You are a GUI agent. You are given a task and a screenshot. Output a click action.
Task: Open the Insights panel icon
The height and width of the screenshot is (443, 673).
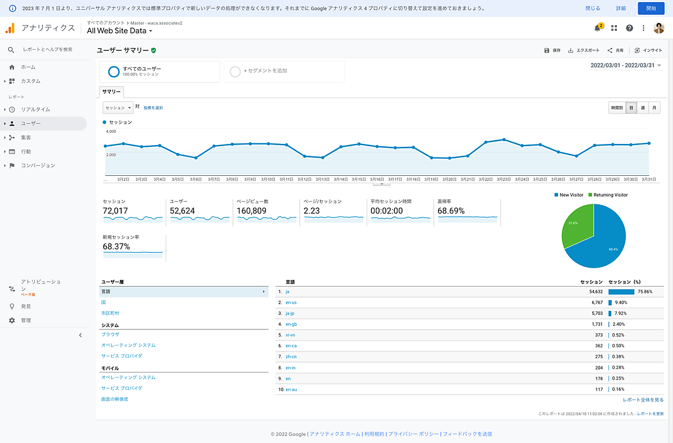(x=637, y=50)
